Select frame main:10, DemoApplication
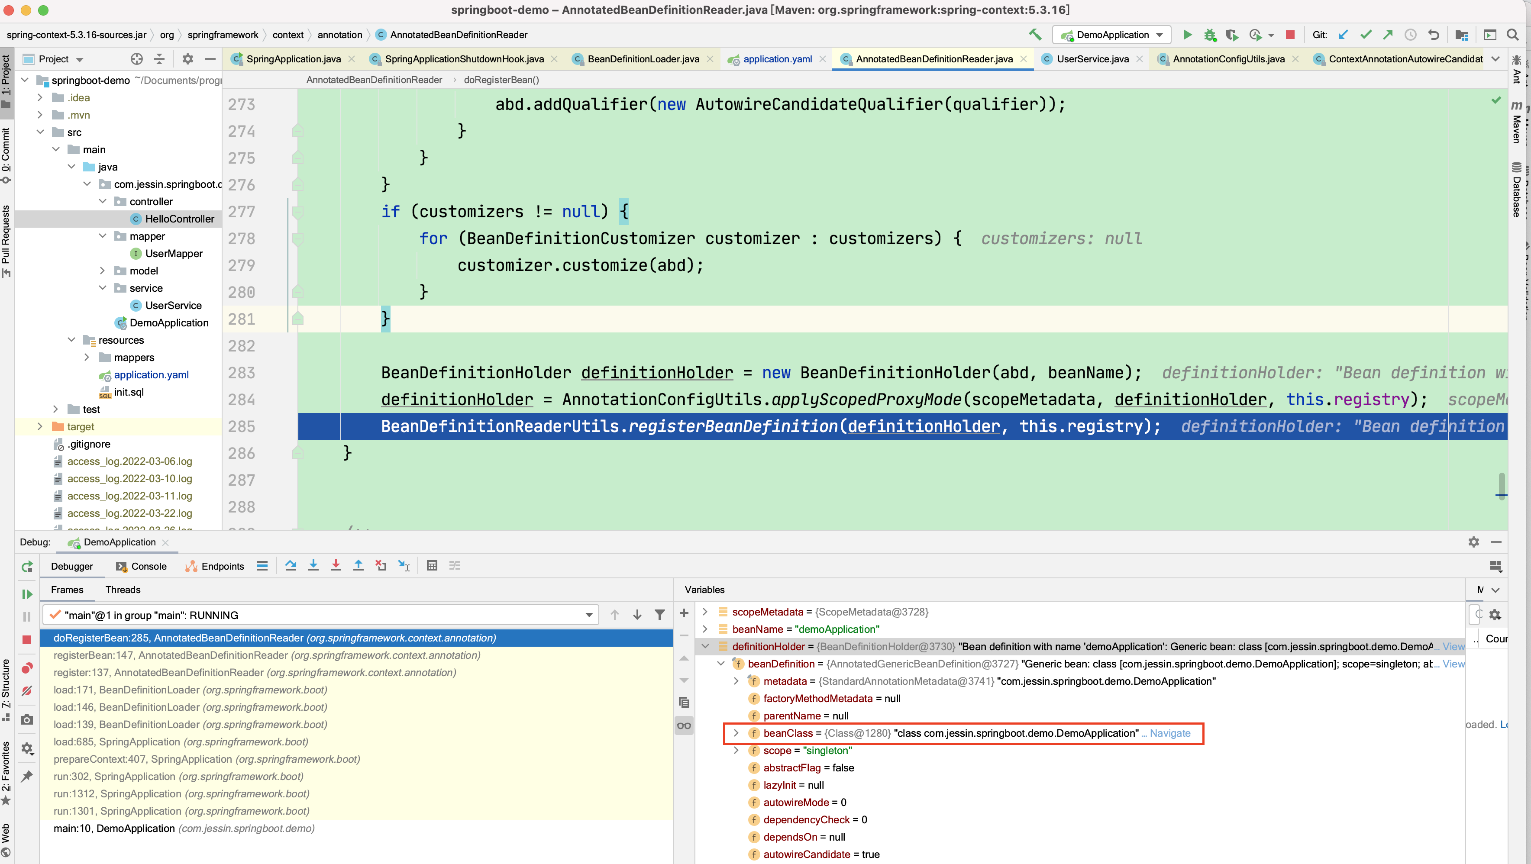Viewport: 1531px width, 864px height. (x=356, y=828)
